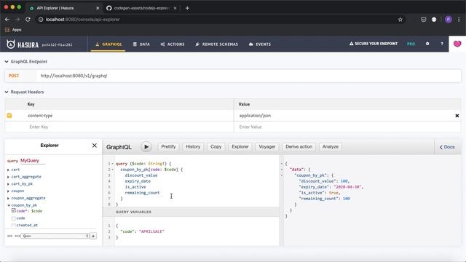Click the site info icon in address bar
The width and height of the screenshot is (466, 262).
click(41, 20)
